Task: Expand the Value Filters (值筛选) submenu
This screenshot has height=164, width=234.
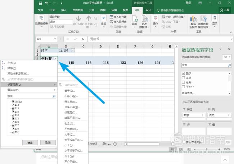Action: point(29,90)
